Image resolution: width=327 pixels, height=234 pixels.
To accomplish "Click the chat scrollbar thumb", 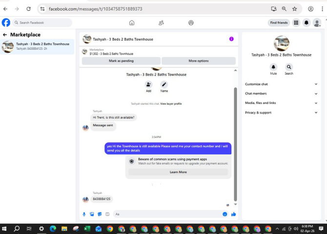I will pos(235,144).
